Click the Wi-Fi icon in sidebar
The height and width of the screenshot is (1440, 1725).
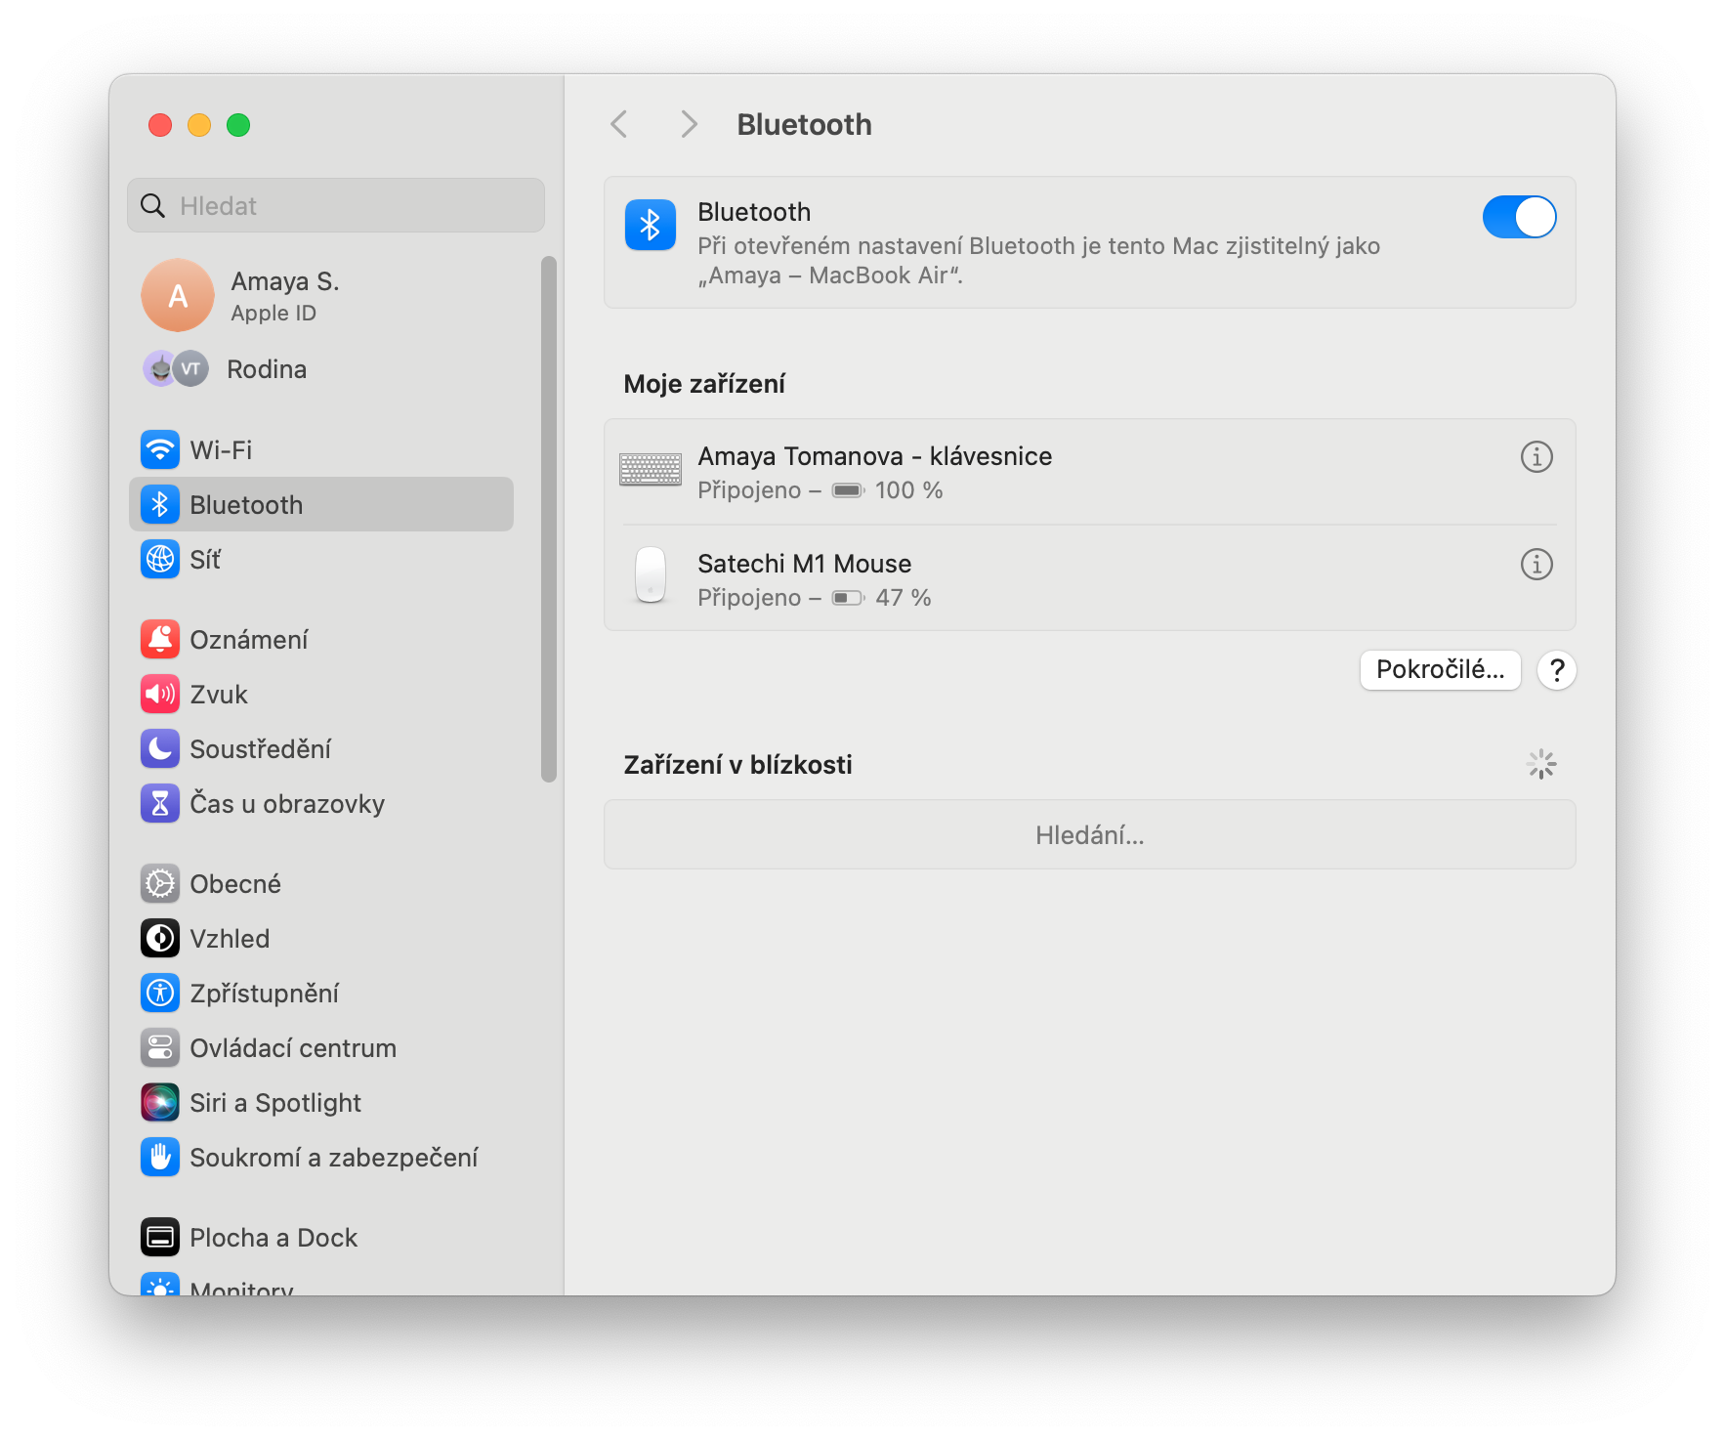click(160, 450)
